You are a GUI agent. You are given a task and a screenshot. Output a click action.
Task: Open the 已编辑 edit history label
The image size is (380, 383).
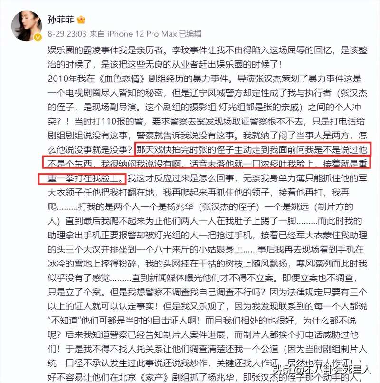coord(190,34)
